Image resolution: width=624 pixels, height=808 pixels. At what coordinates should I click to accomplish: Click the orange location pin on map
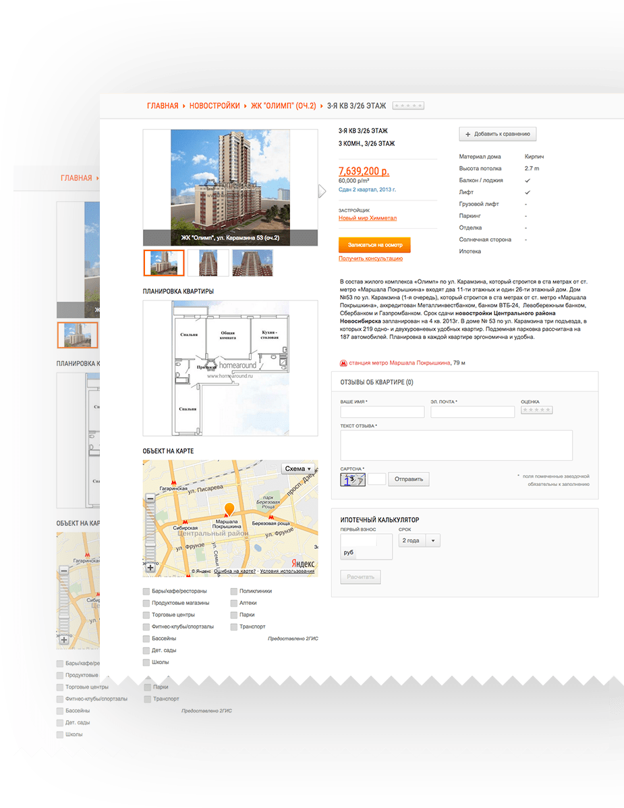[229, 510]
